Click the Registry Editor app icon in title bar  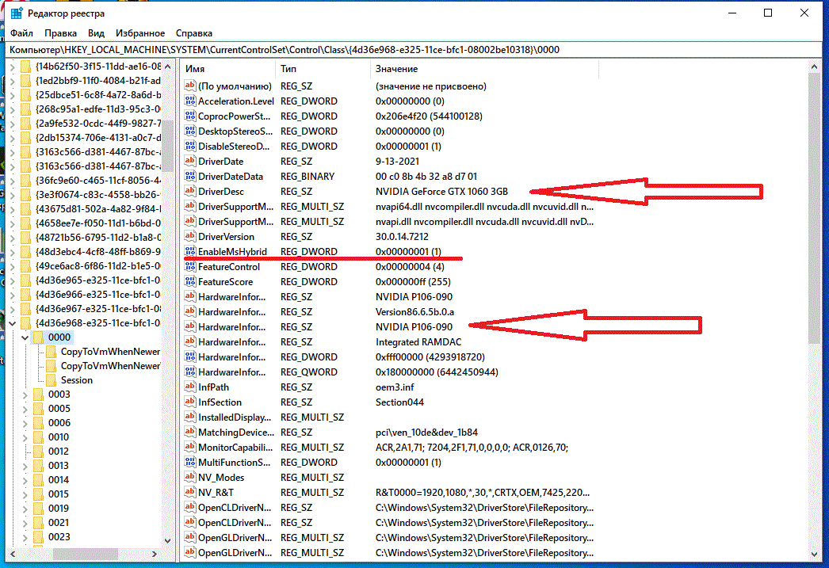pos(17,13)
